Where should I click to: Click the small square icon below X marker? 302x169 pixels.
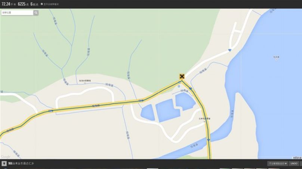coord(179,87)
